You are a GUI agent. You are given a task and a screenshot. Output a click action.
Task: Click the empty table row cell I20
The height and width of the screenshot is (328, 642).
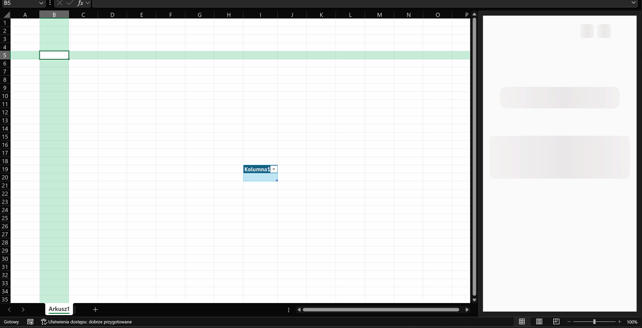click(260, 177)
